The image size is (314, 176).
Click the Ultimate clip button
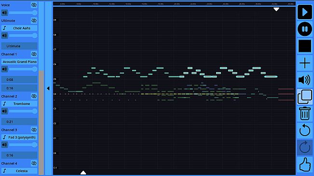[19, 46]
